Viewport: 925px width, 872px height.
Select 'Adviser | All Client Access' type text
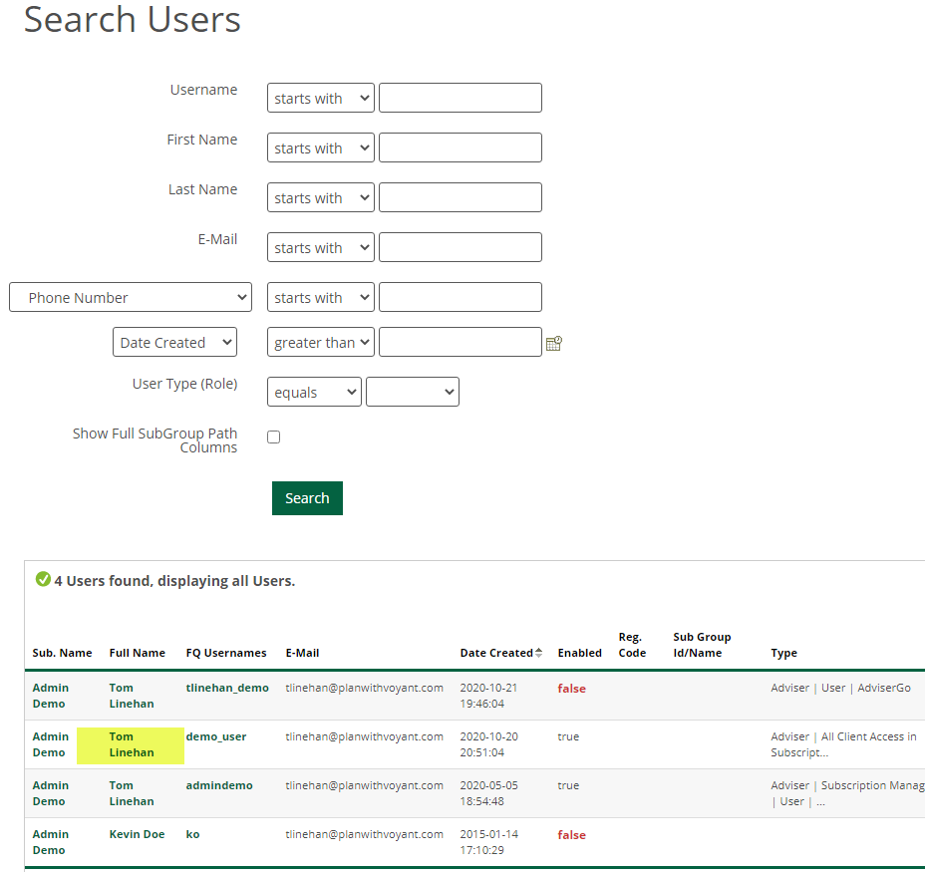click(x=843, y=745)
